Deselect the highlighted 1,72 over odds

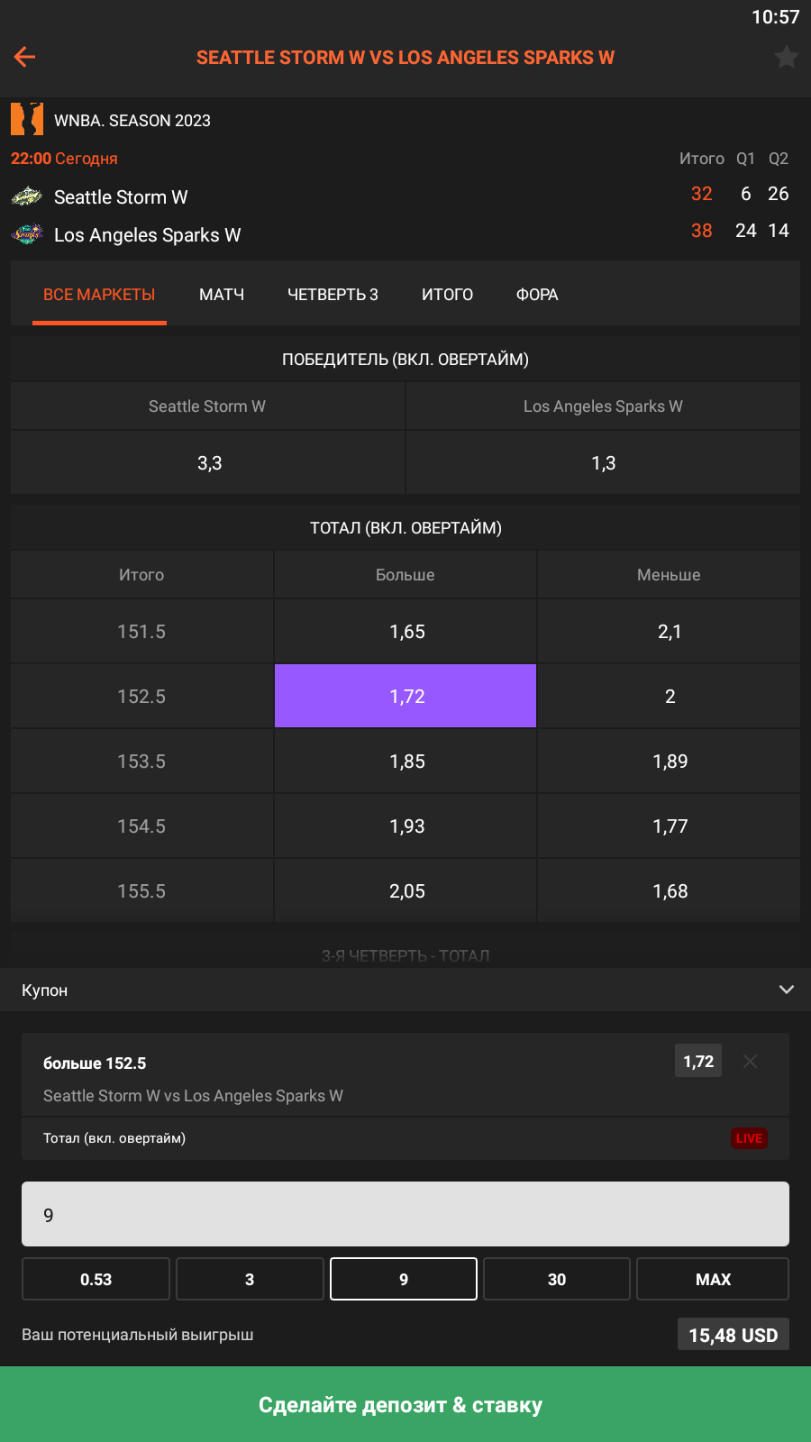point(405,697)
